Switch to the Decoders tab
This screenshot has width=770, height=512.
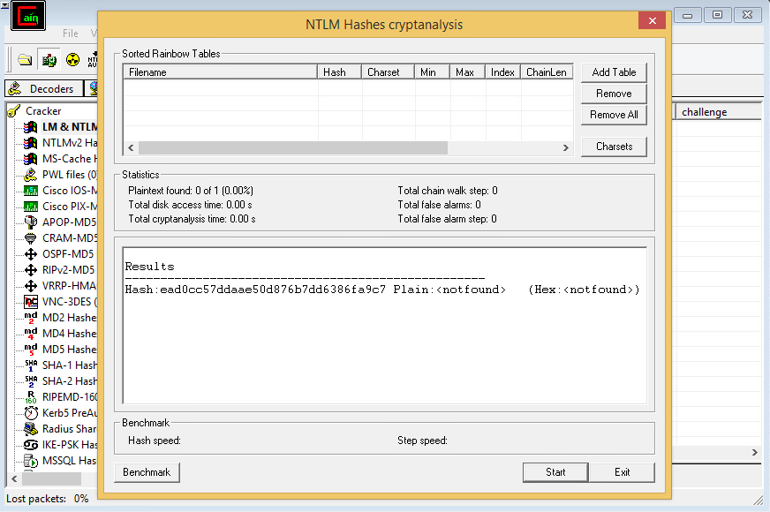tap(44, 89)
